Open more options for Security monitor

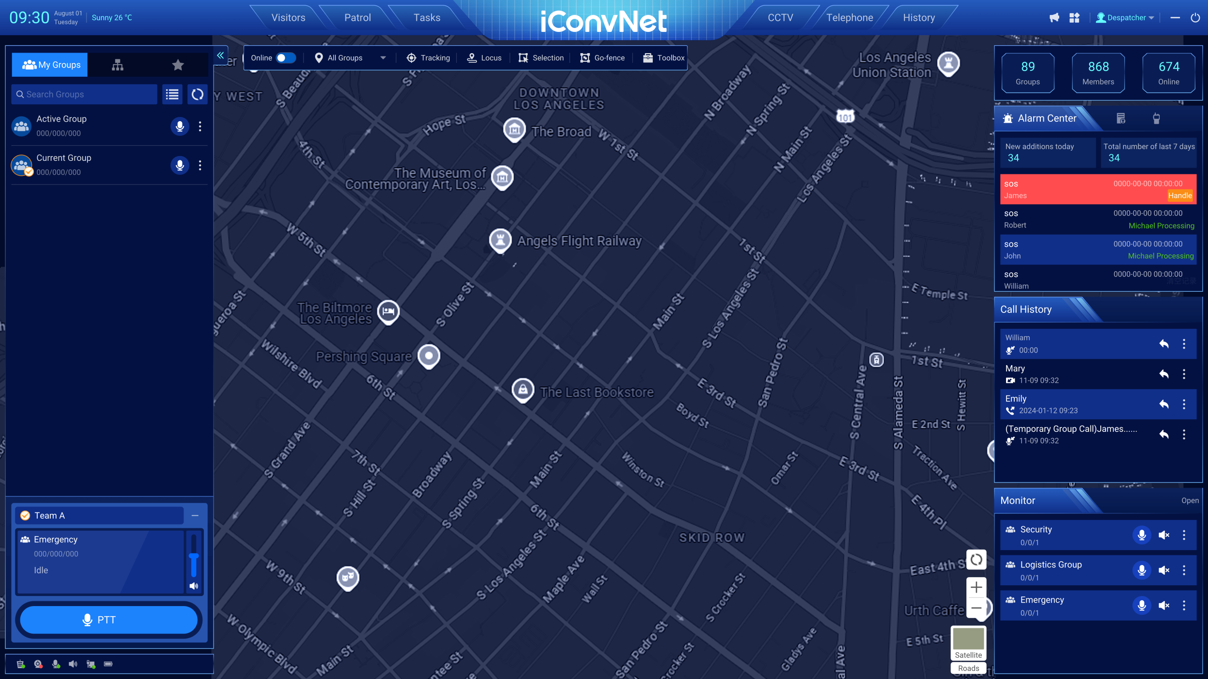pos(1184,535)
